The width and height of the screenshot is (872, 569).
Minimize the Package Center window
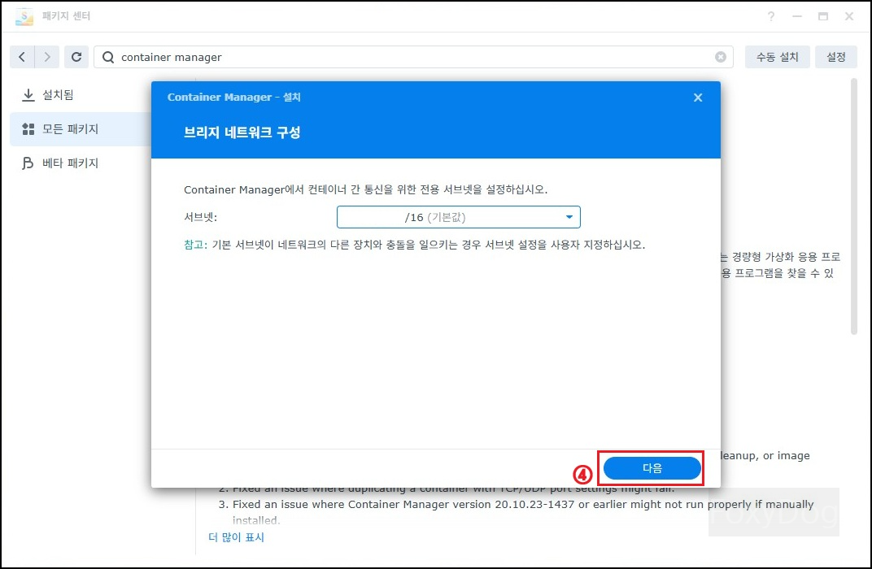(x=797, y=16)
